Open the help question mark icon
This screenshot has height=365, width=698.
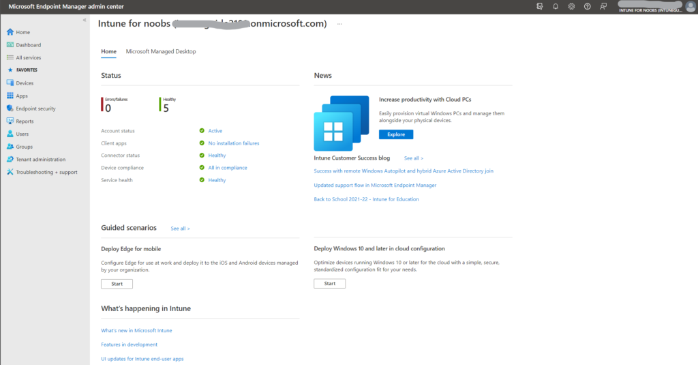tap(587, 7)
